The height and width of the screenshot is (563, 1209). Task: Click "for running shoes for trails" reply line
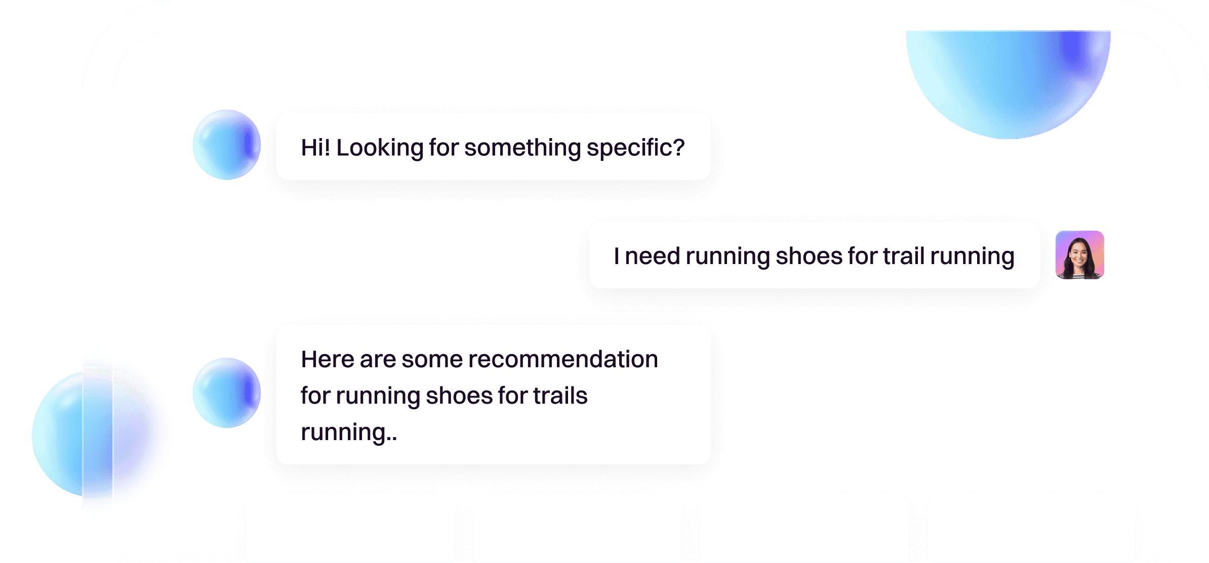pyautogui.click(x=444, y=396)
